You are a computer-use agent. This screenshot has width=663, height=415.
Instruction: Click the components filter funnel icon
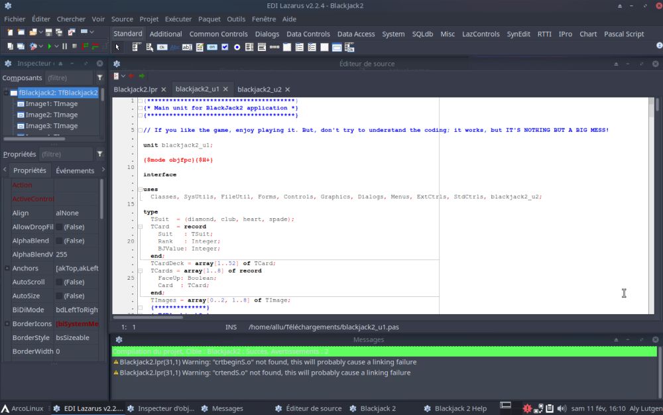point(100,78)
